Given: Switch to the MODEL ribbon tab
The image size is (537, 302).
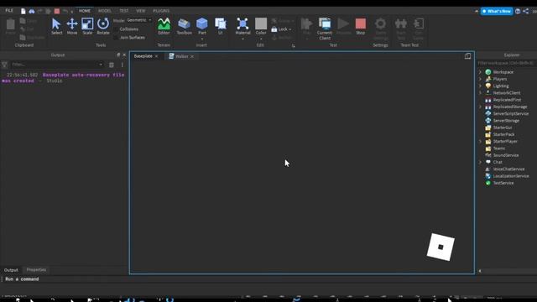Looking at the screenshot, I should coord(104,11).
